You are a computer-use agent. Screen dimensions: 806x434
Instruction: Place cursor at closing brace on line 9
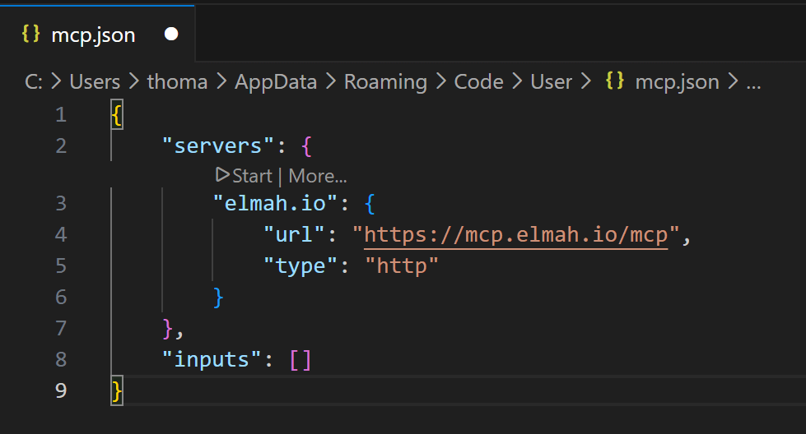[117, 391]
